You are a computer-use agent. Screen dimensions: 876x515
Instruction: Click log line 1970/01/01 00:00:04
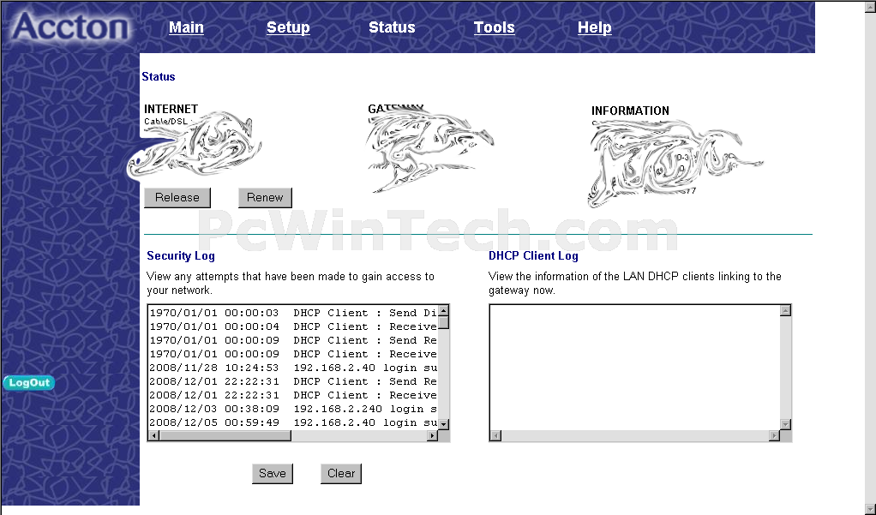point(293,326)
